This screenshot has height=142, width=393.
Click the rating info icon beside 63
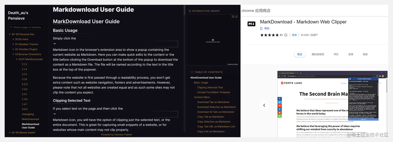(286, 35)
